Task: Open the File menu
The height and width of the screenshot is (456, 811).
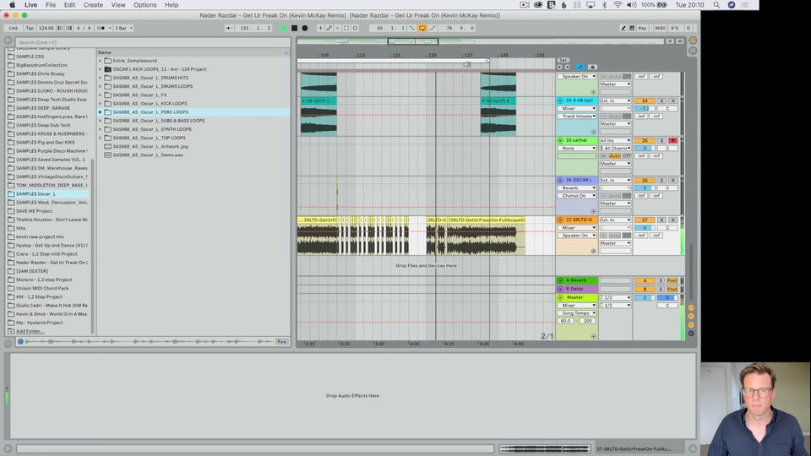Action: tap(51, 5)
